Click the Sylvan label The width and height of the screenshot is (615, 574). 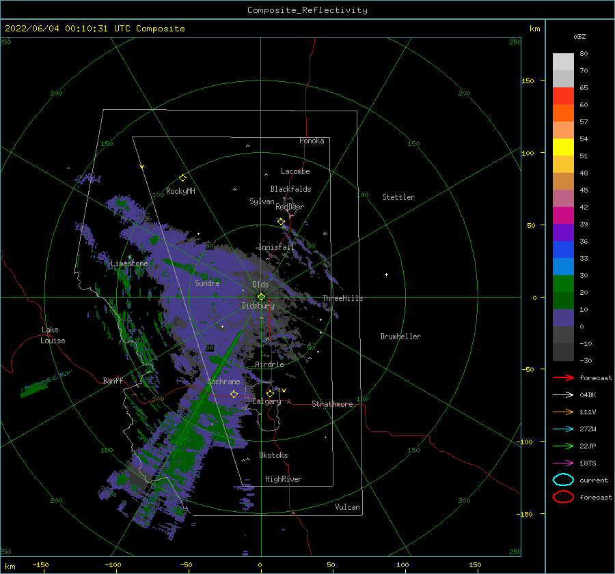(262, 201)
